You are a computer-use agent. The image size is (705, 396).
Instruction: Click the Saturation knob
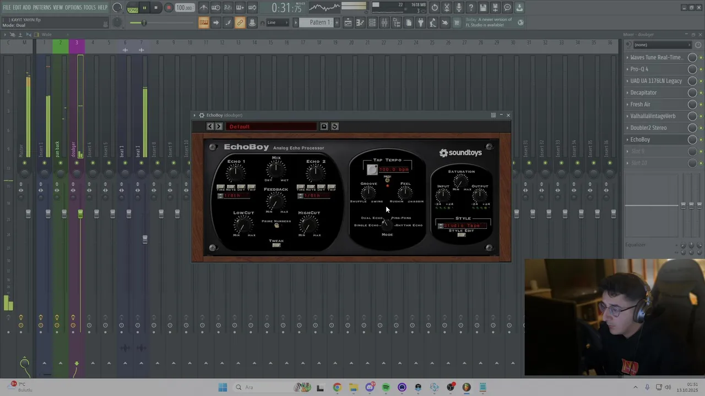(462, 181)
